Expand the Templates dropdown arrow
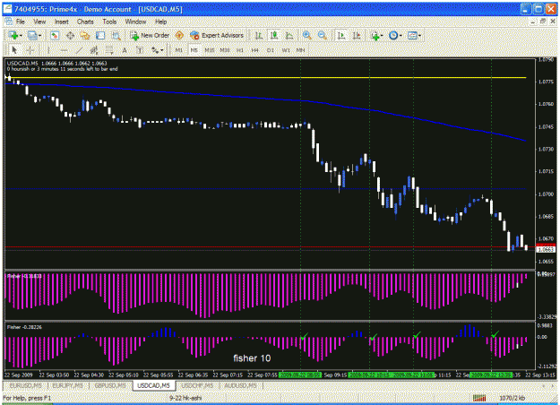 (x=419, y=36)
